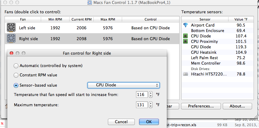259x128 pixels.
Task: Confirm fan settings with OK
Action: point(149,122)
